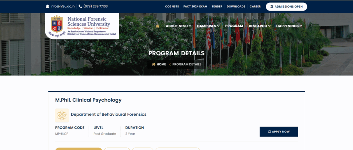Expand the About NFSU dropdown
Viewport: 353px width, 150px height.
pyautogui.click(x=178, y=26)
